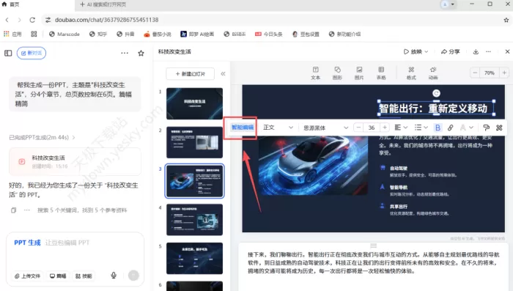Image resolution: width=513 pixels, height=291 pixels.
Task: Decrease slide zoom with minus button
Action: click(475, 73)
